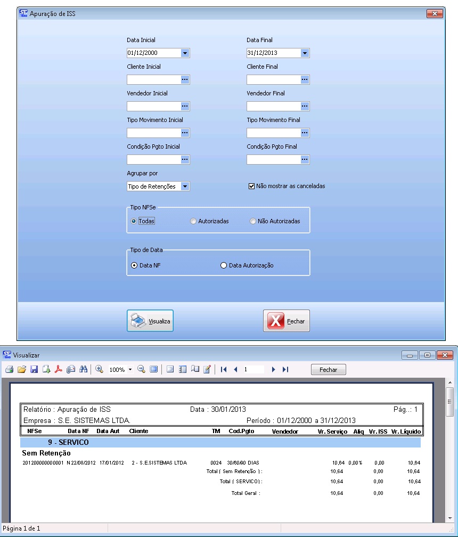The height and width of the screenshot is (537, 458).
Task: Select 'Data Autorização' radio button
Action: coord(224,265)
